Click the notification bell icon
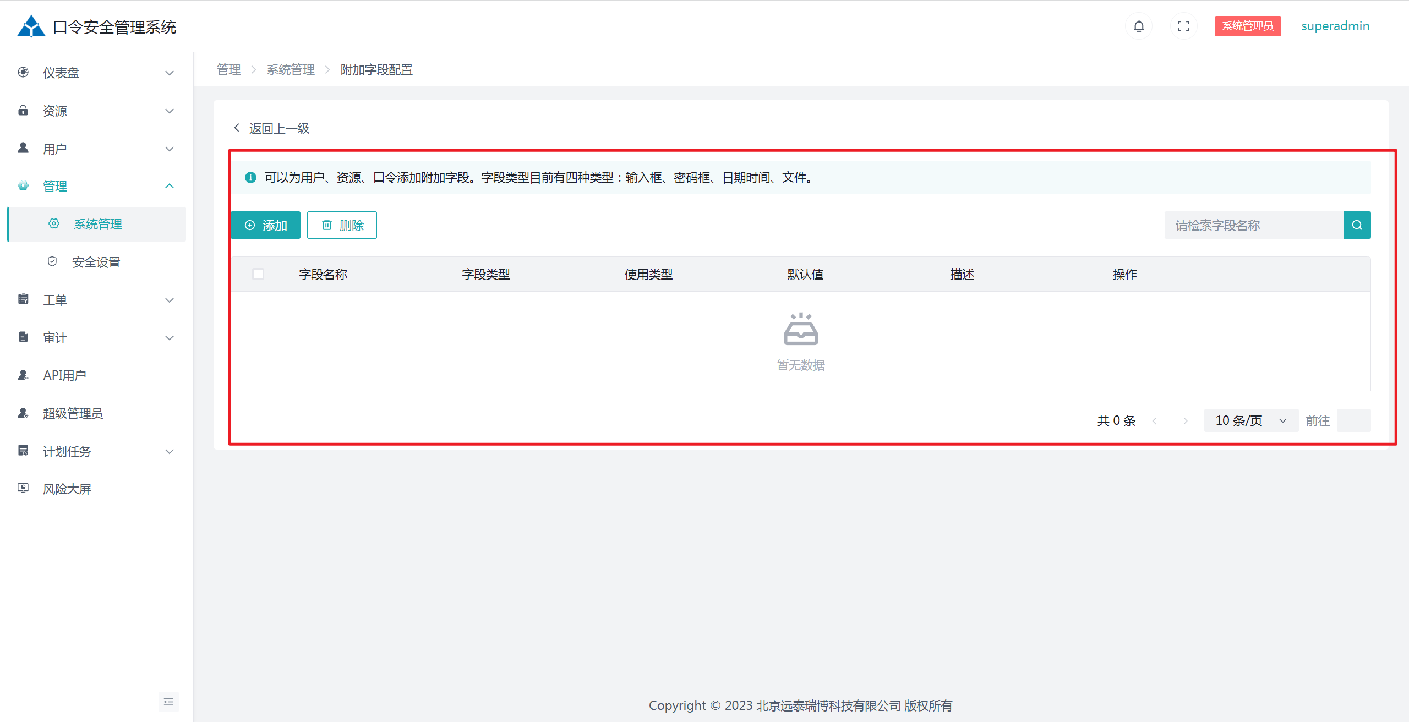This screenshot has height=722, width=1409. point(1139,26)
